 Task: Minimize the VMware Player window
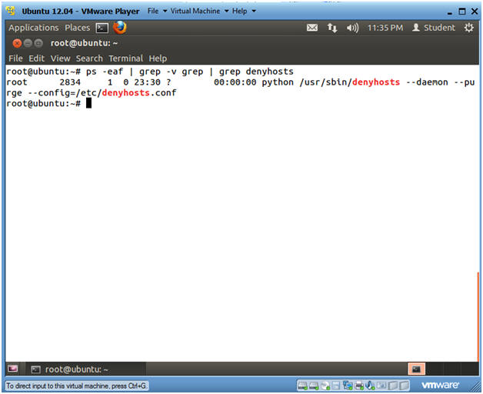pyautogui.click(x=450, y=12)
